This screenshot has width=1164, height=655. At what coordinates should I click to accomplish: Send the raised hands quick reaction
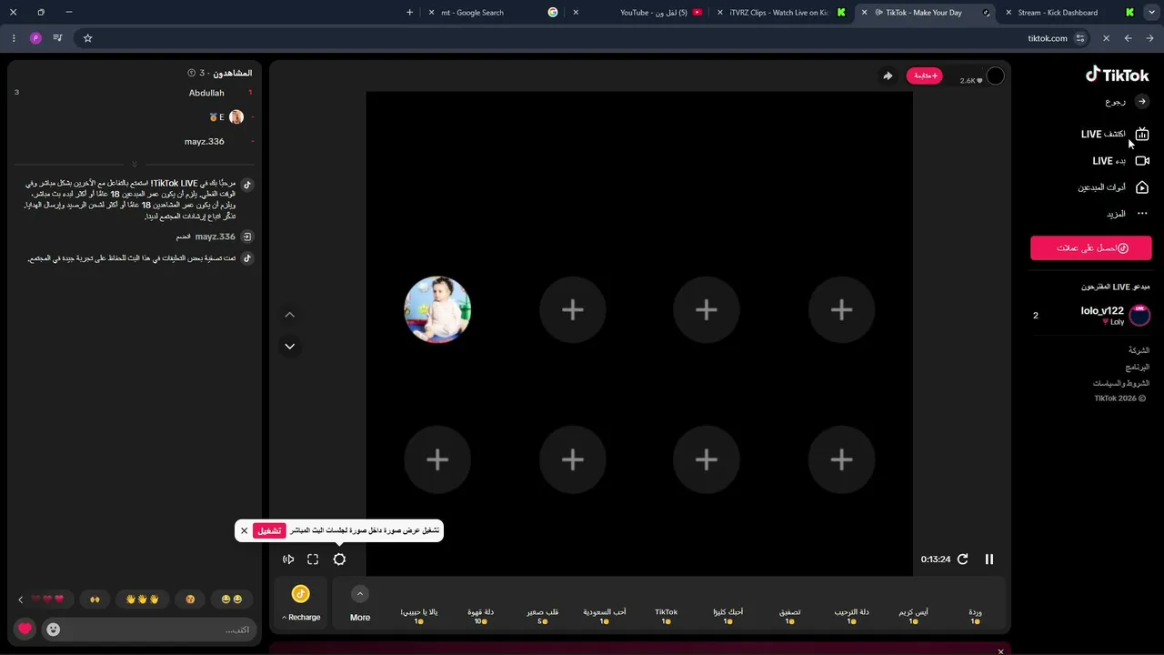95,600
